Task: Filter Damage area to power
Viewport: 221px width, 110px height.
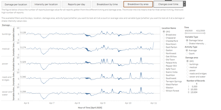Action: coord(188,70)
